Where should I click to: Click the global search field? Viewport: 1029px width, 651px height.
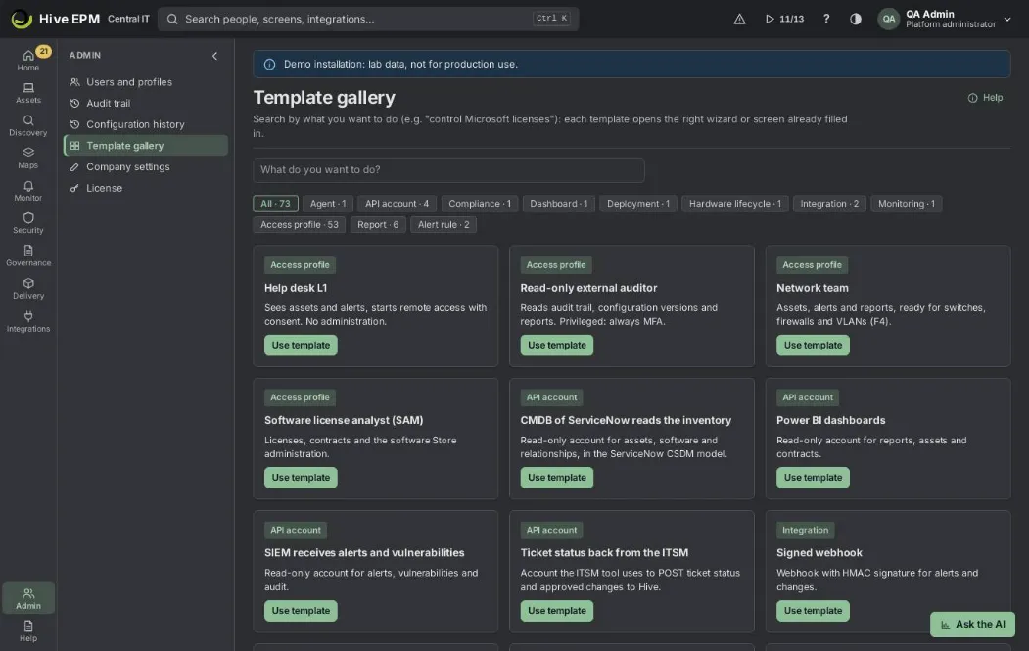tap(368, 19)
